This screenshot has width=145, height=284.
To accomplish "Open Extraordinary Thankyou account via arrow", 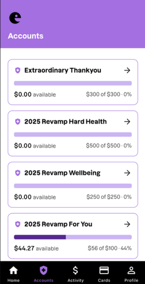I will click(127, 70).
